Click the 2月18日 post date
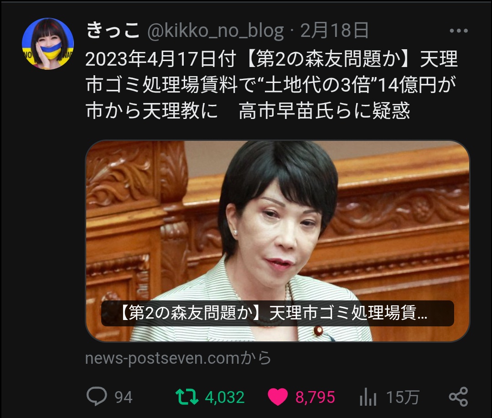 [x=335, y=31]
